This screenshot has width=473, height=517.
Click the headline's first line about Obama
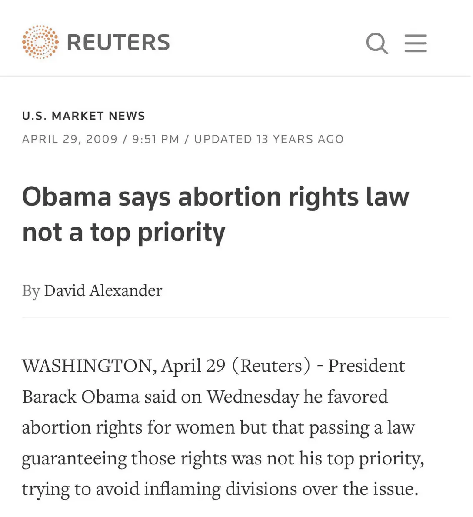point(216,197)
